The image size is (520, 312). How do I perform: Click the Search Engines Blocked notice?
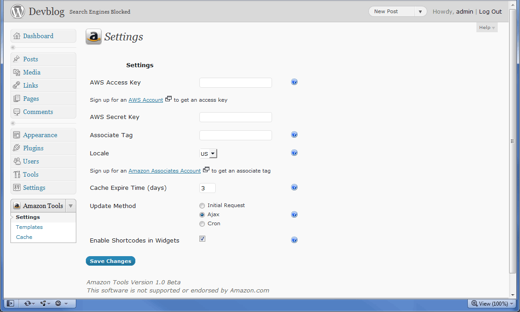[100, 12]
